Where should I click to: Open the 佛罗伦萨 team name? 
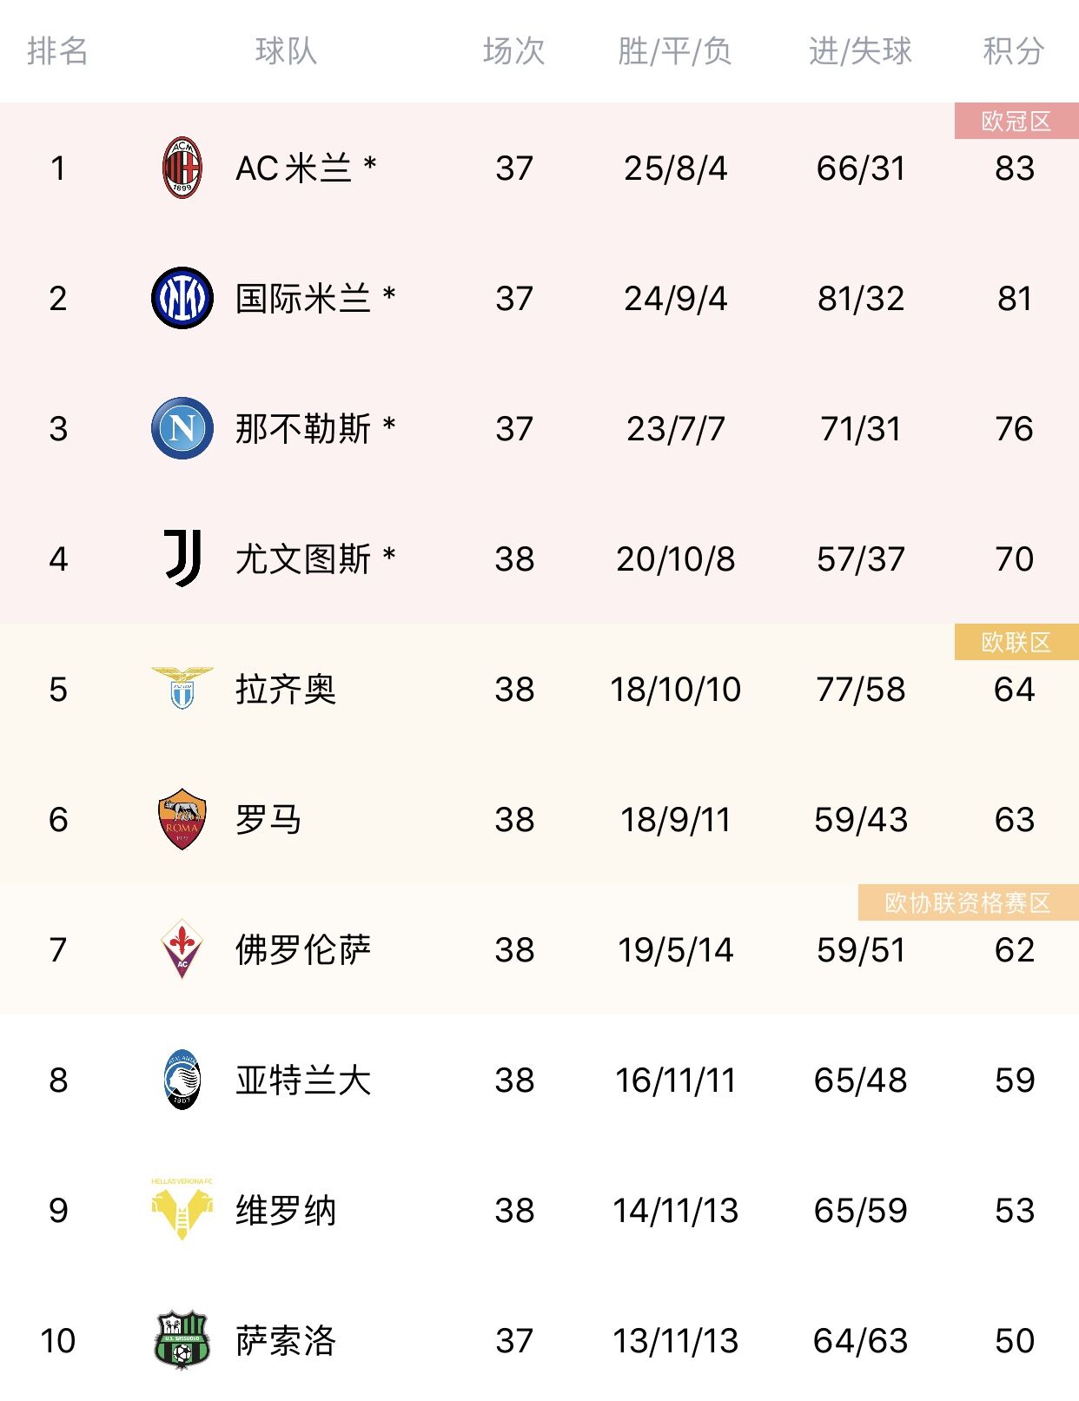click(x=303, y=950)
